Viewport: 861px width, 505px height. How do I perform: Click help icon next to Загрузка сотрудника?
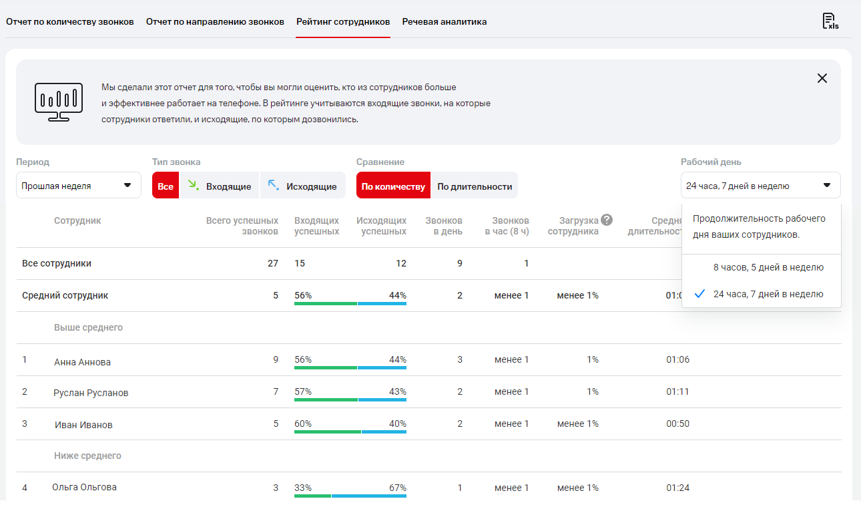(606, 220)
